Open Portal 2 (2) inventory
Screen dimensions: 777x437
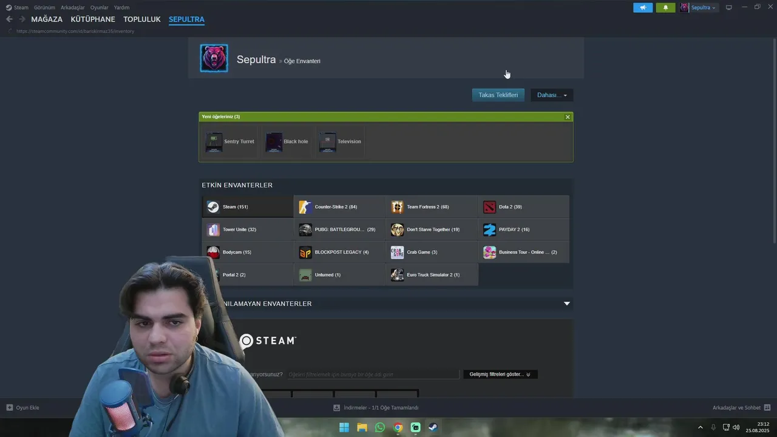(248, 275)
